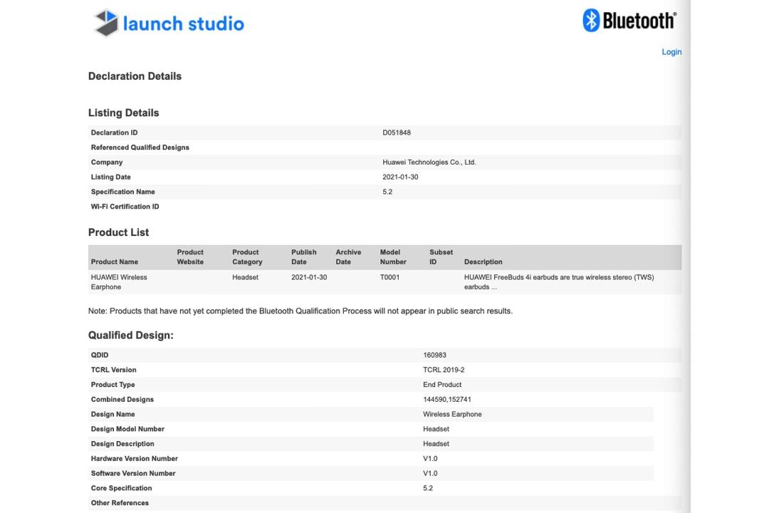Select the Product List heading
This screenshot has height=513, width=769.
118,232
